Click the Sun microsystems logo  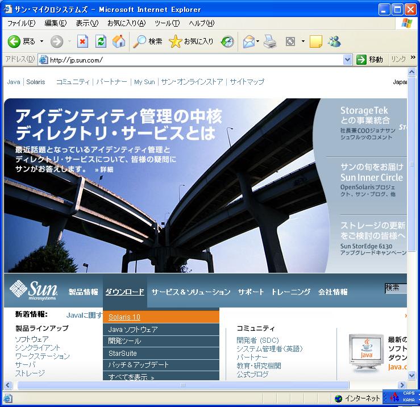click(34, 290)
